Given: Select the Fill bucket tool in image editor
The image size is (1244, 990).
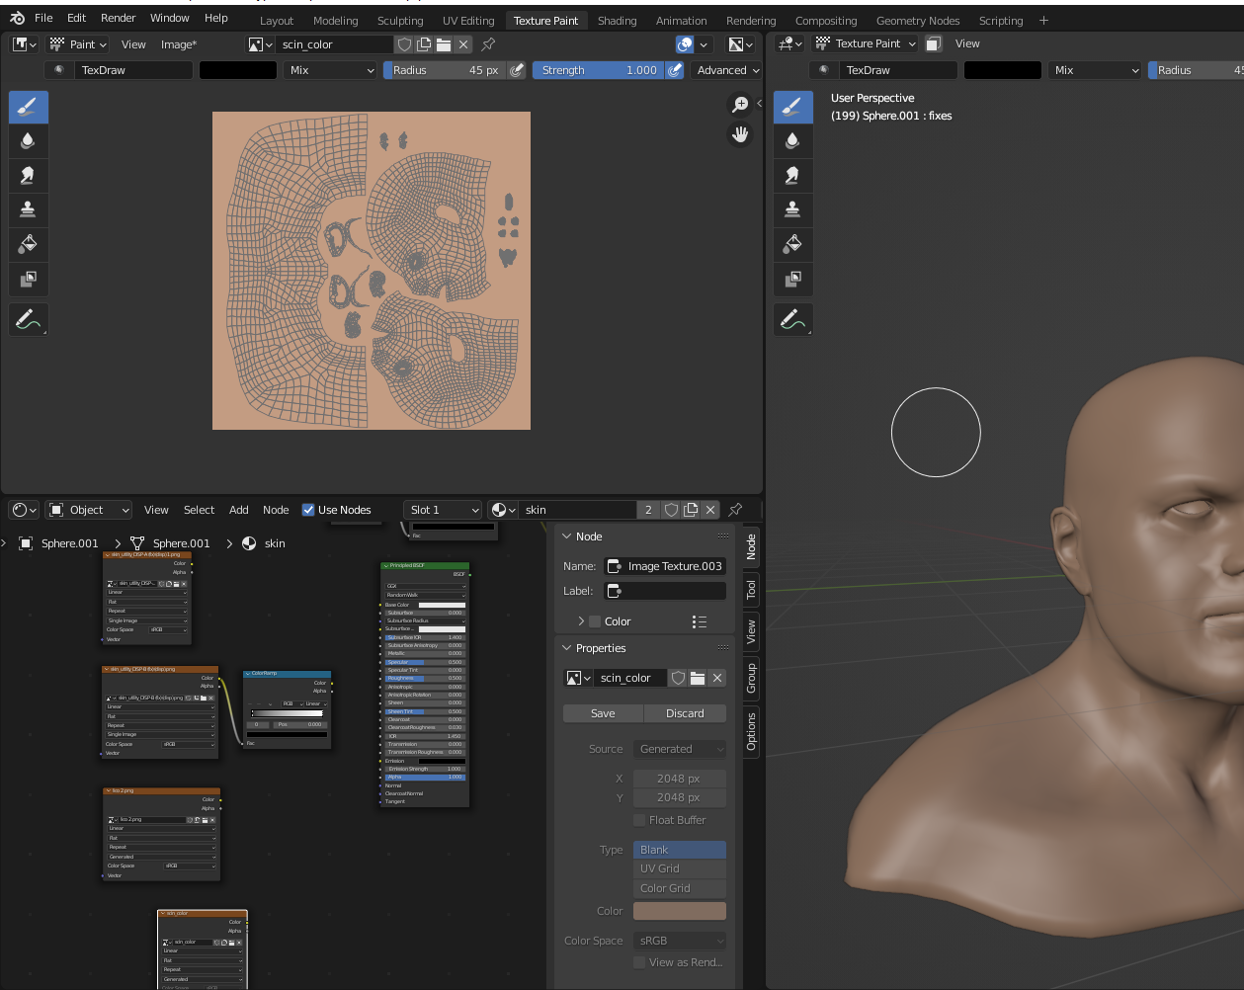Looking at the screenshot, I should click(28, 244).
